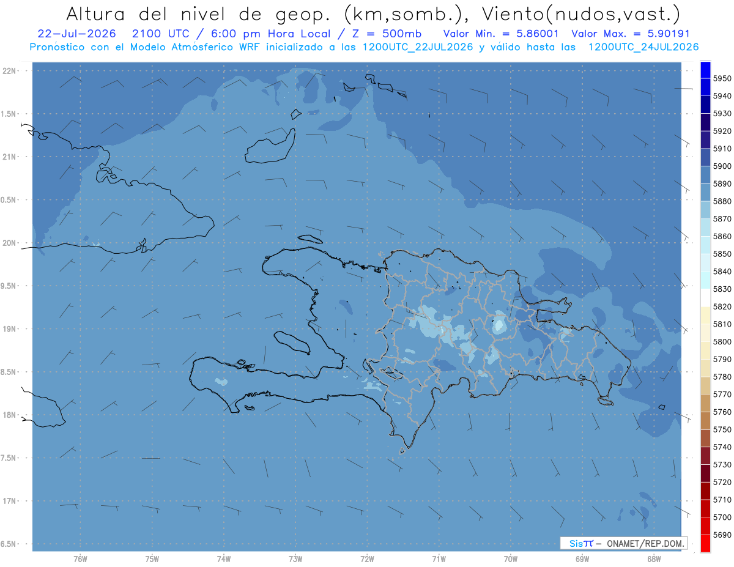Click the 5950 colorbar value
734x567 pixels.
coord(722,78)
